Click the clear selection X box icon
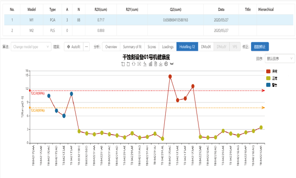296x178 pixels. point(139,64)
